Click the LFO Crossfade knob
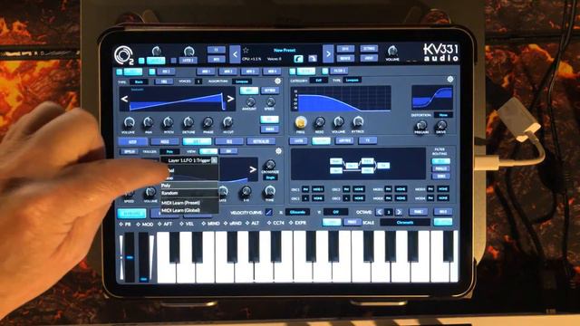580x326 pixels. (270, 165)
